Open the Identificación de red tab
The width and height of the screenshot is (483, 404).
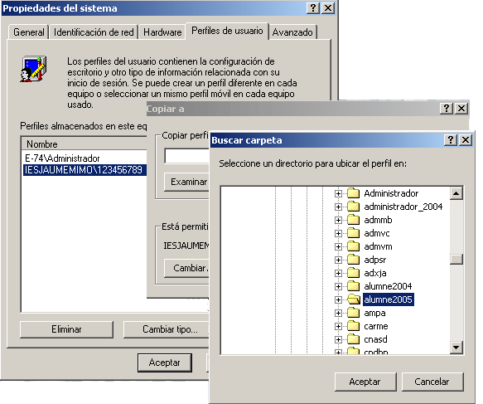pyautogui.click(x=94, y=32)
